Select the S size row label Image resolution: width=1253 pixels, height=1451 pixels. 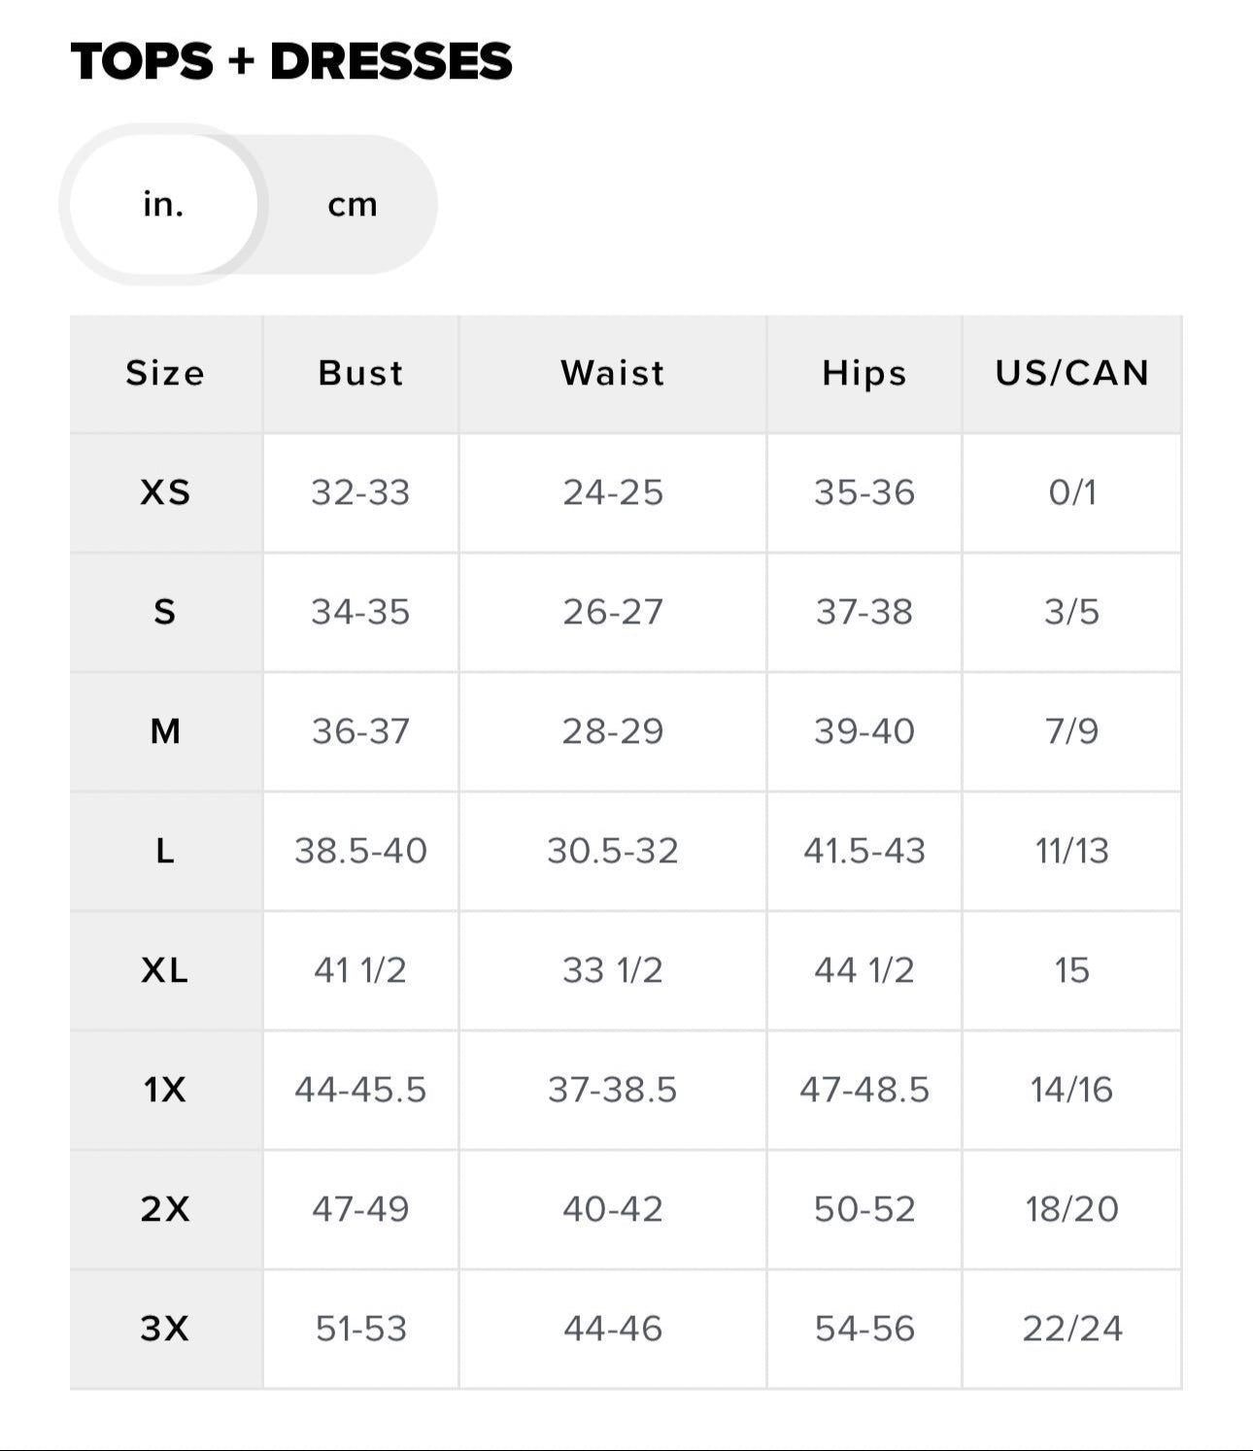tap(165, 612)
